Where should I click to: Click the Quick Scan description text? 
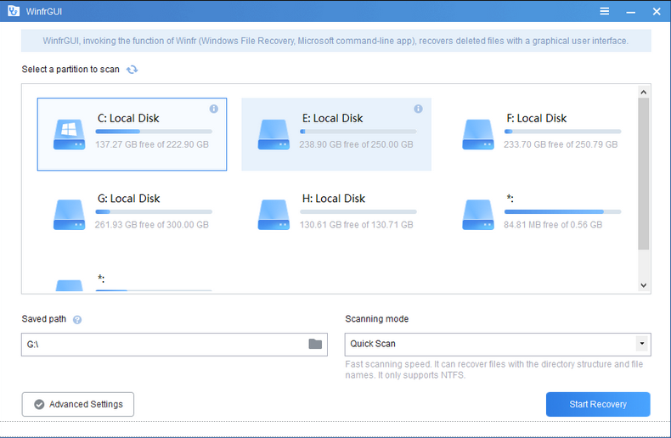(494, 369)
